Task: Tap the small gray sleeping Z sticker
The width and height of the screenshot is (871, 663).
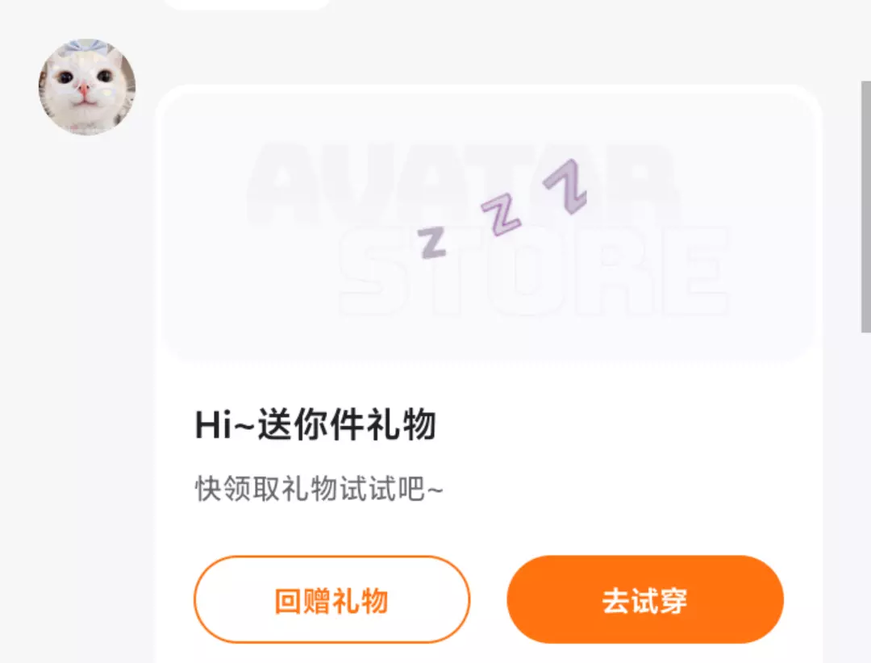Action: click(x=431, y=243)
